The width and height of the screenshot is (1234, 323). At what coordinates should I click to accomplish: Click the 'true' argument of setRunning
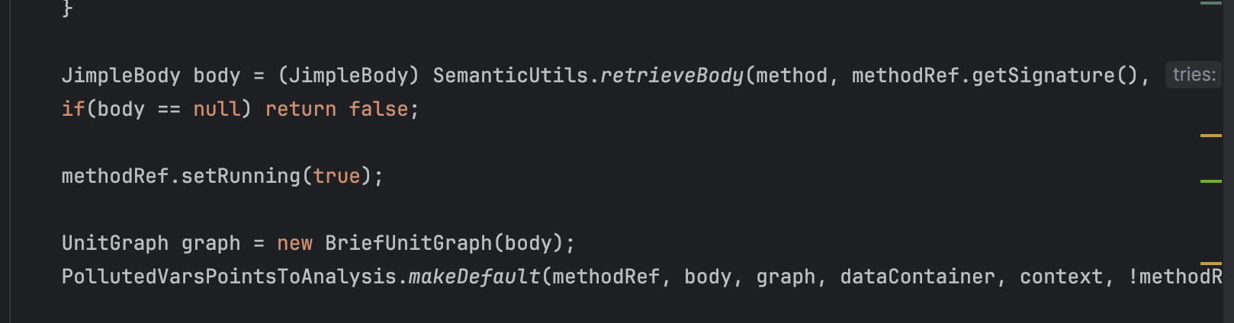pos(336,176)
